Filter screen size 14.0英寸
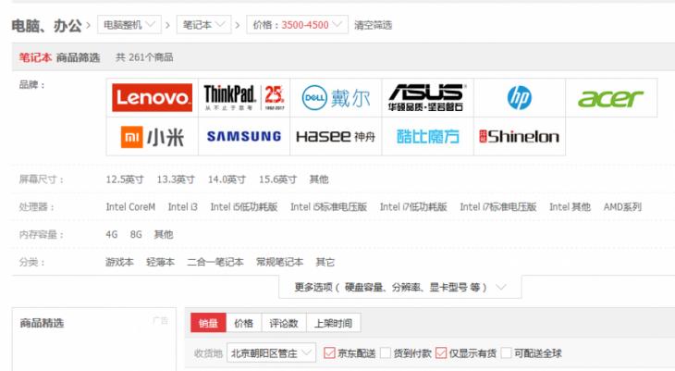 pos(227,179)
